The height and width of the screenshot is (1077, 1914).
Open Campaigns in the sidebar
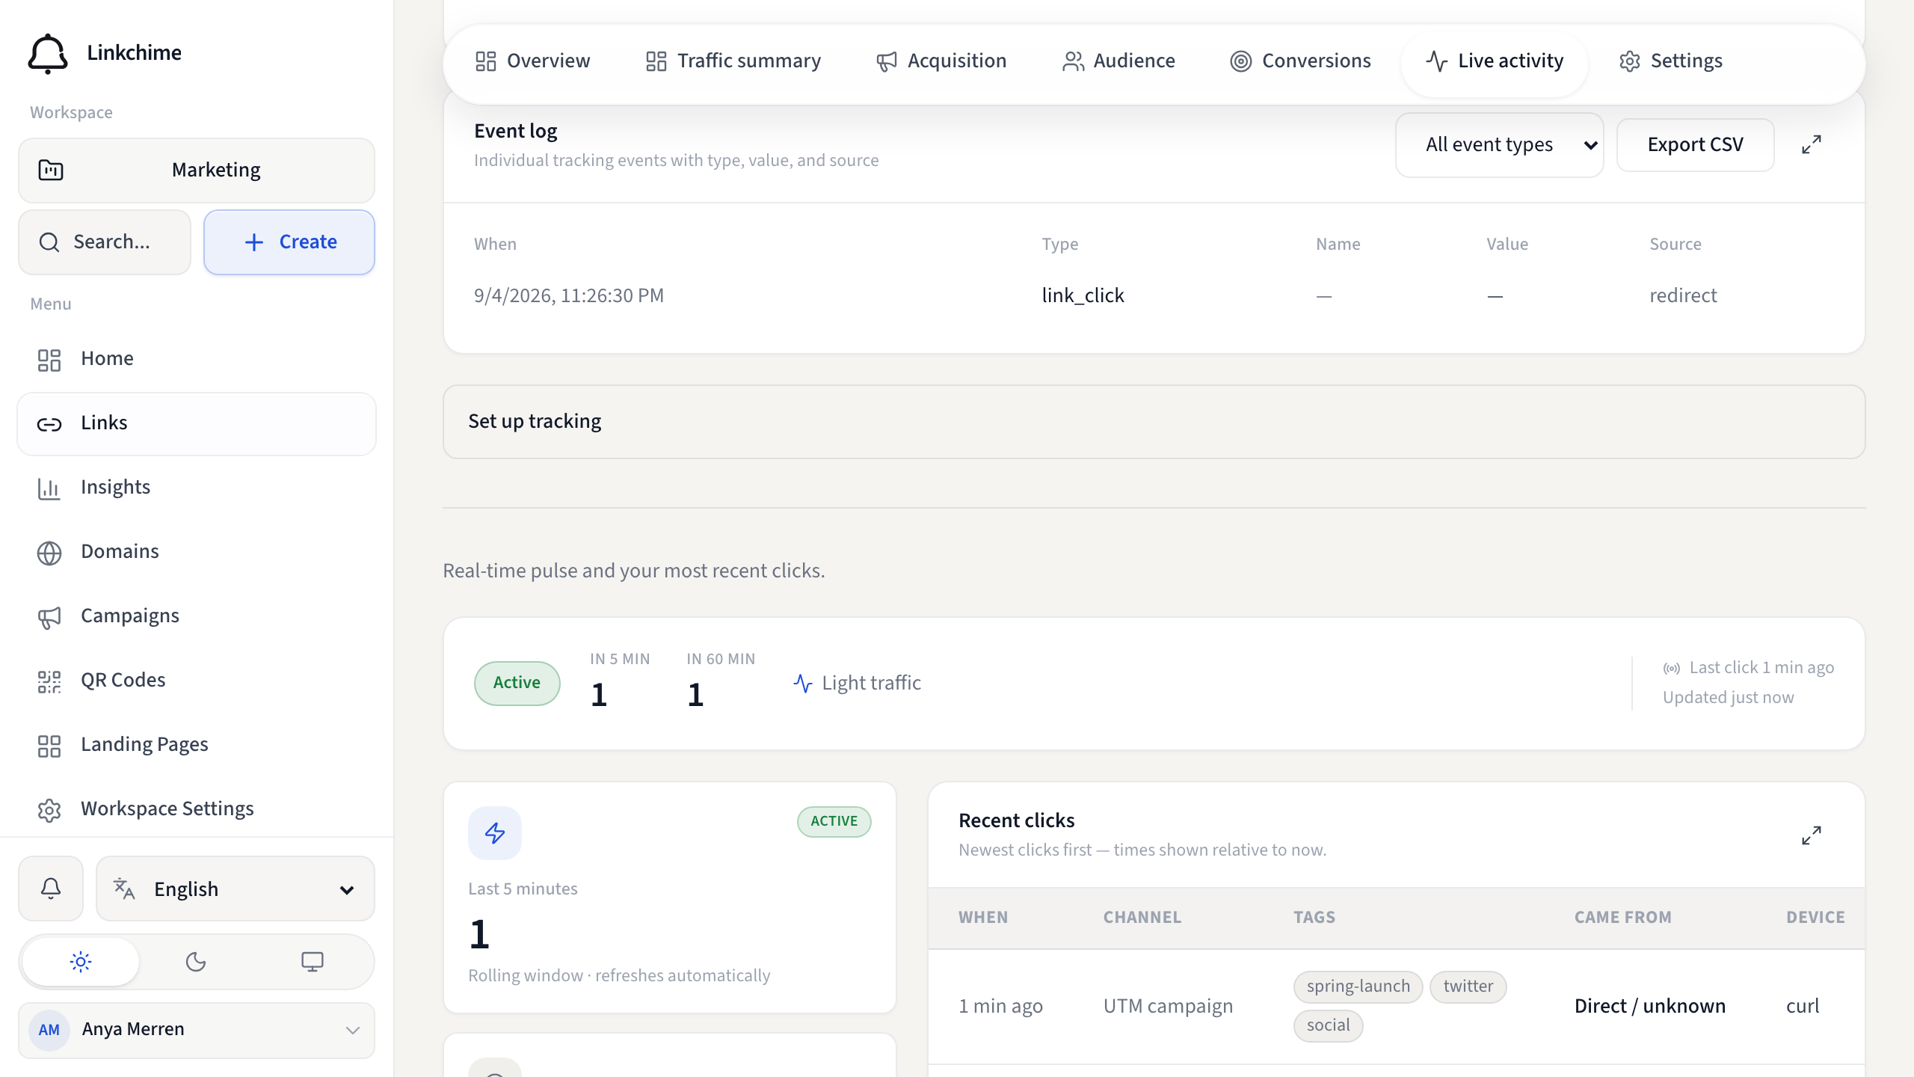(197, 616)
